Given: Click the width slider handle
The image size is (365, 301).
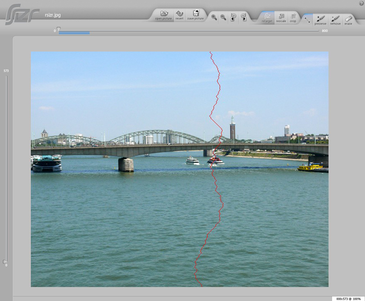Looking at the screenshot, I should [59, 29].
